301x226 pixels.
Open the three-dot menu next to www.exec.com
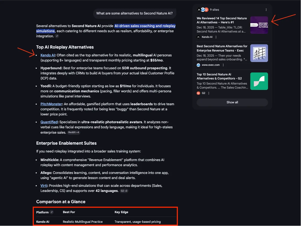click(223, 65)
